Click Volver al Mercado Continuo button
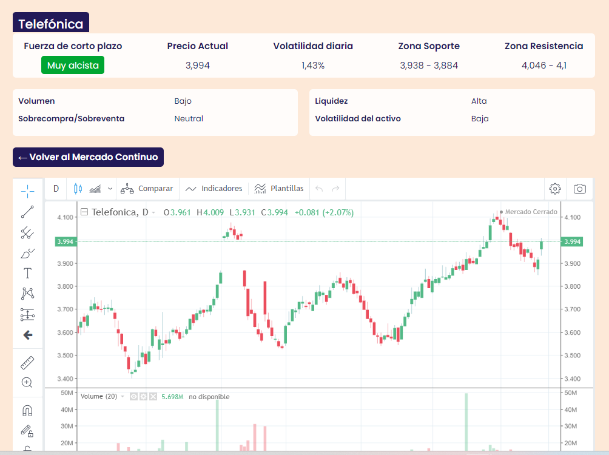Image resolution: width=609 pixels, height=455 pixels. [x=88, y=157]
